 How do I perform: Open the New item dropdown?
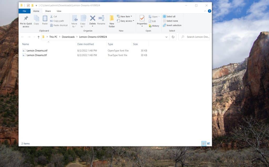(125, 17)
